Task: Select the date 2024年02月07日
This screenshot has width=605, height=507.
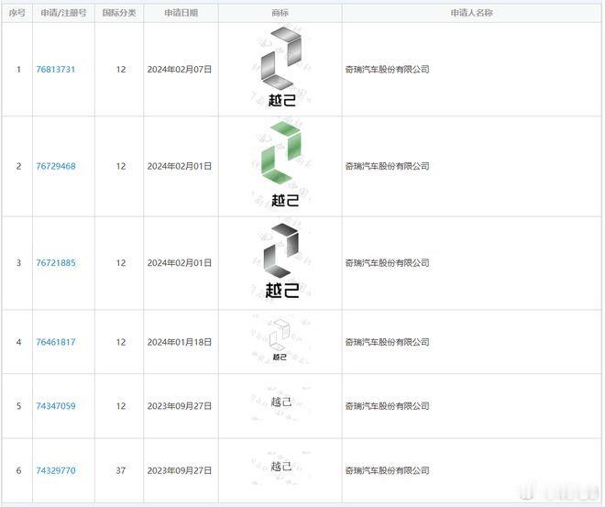Action: click(x=180, y=70)
